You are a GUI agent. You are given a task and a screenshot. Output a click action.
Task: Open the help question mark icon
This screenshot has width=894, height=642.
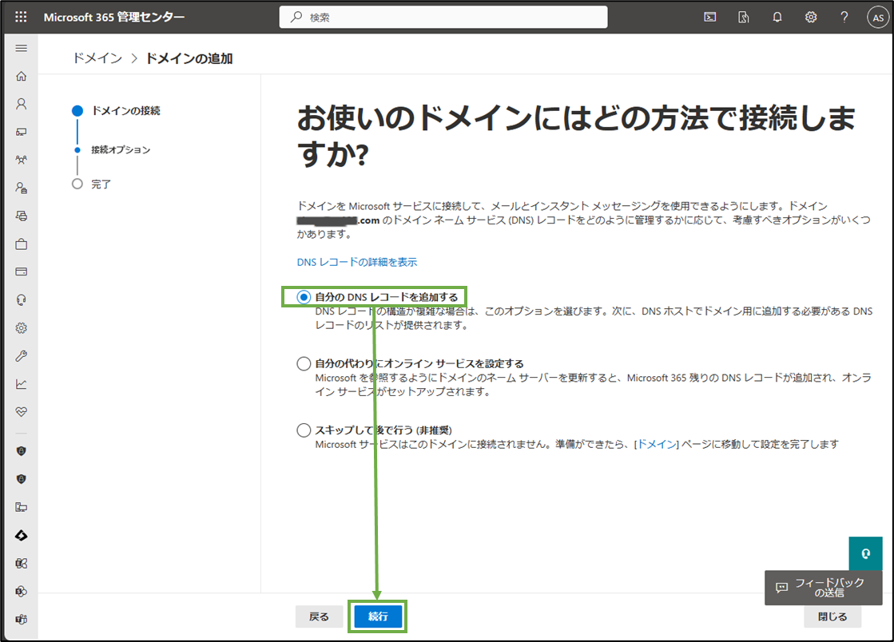coord(844,17)
